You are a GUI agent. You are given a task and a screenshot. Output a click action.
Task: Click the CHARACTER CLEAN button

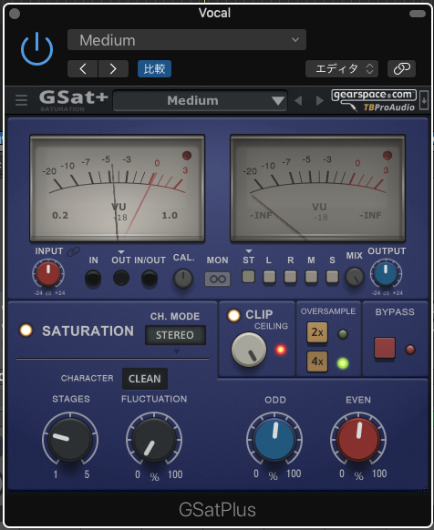(x=145, y=379)
